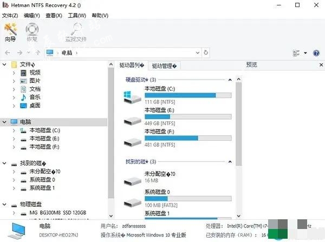Open the 查找文件 magnifier tool
The image size is (325, 242).
[76, 32]
